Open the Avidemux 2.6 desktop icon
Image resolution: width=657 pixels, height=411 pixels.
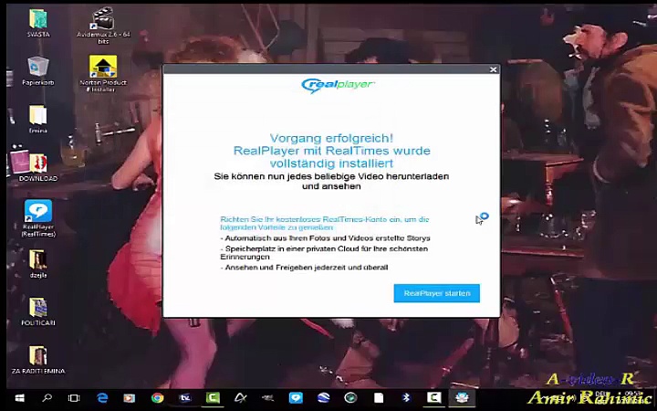coord(103,20)
